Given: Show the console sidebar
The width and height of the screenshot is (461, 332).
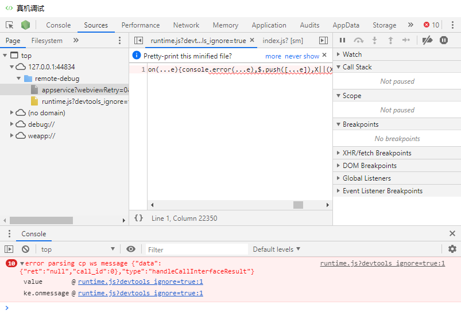Looking at the screenshot, I should tap(9, 249).
